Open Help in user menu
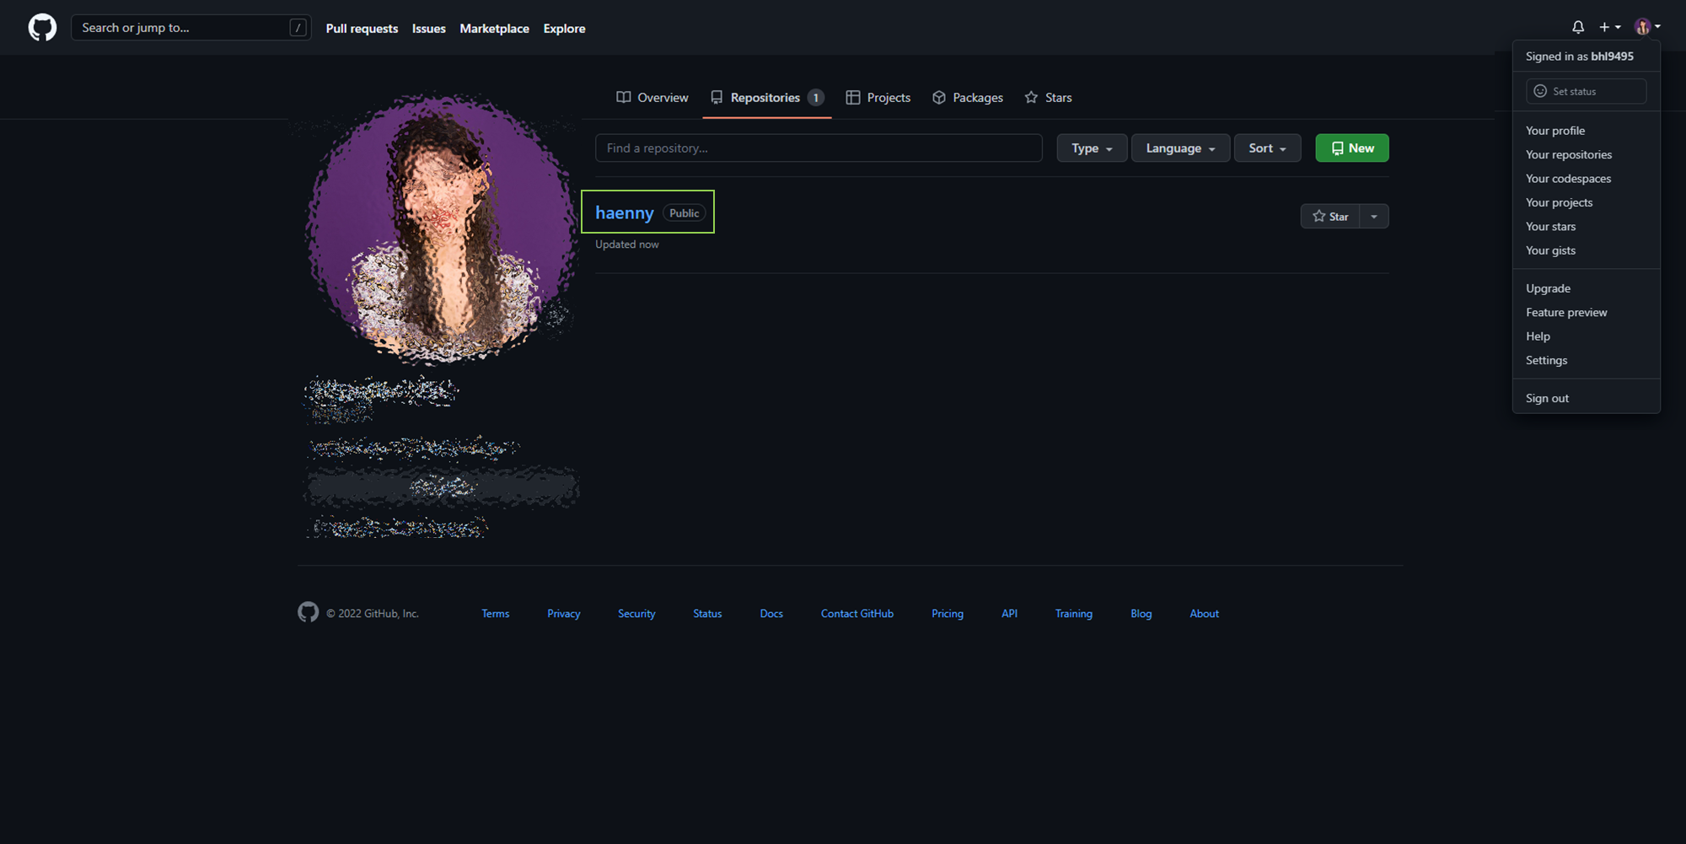 click(x=1538, y=336)
